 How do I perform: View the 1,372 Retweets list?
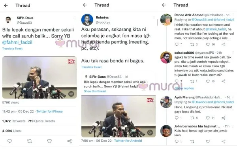(14, 121)
